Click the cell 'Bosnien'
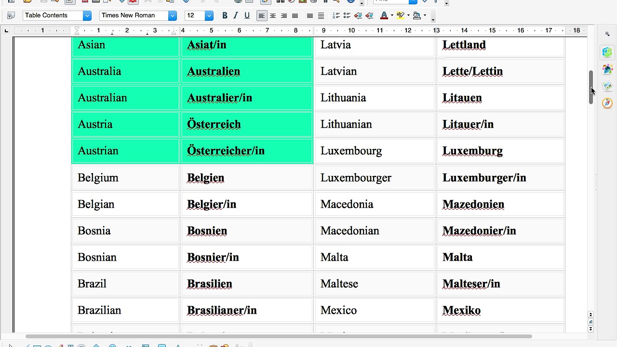The image size is (617, 347). point(247,231)
